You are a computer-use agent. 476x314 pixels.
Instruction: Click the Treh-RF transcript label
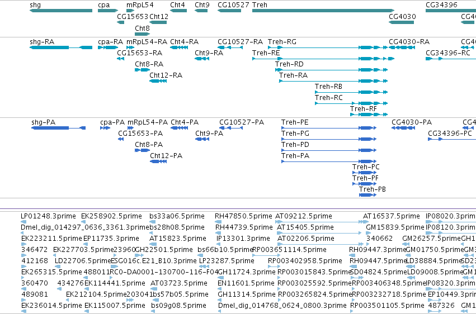pyautogui.click(x=364, y=109)
